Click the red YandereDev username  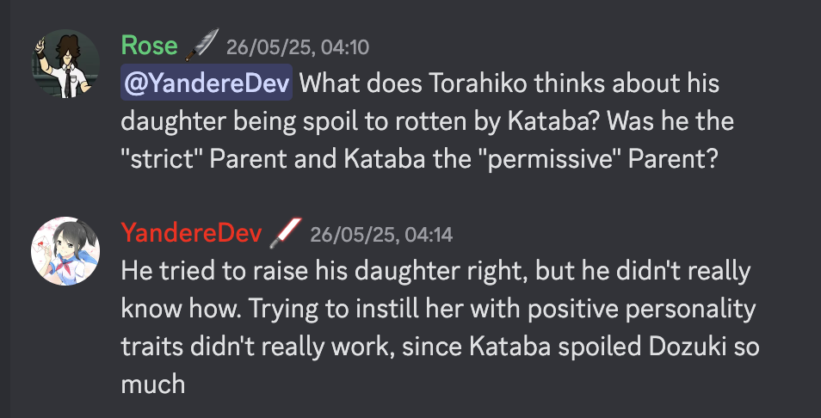coord(191,233)
